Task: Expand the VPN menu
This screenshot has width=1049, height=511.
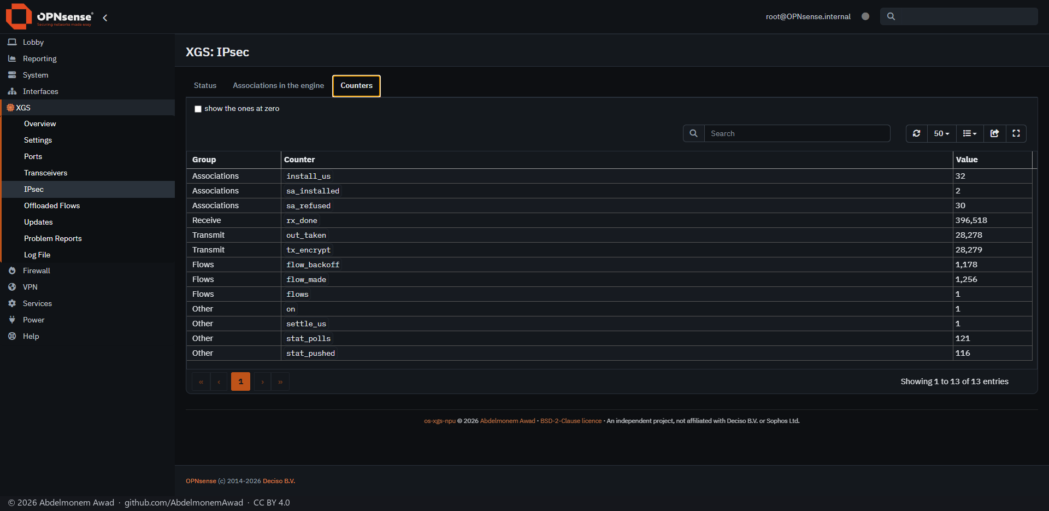Action: (87, 287)
